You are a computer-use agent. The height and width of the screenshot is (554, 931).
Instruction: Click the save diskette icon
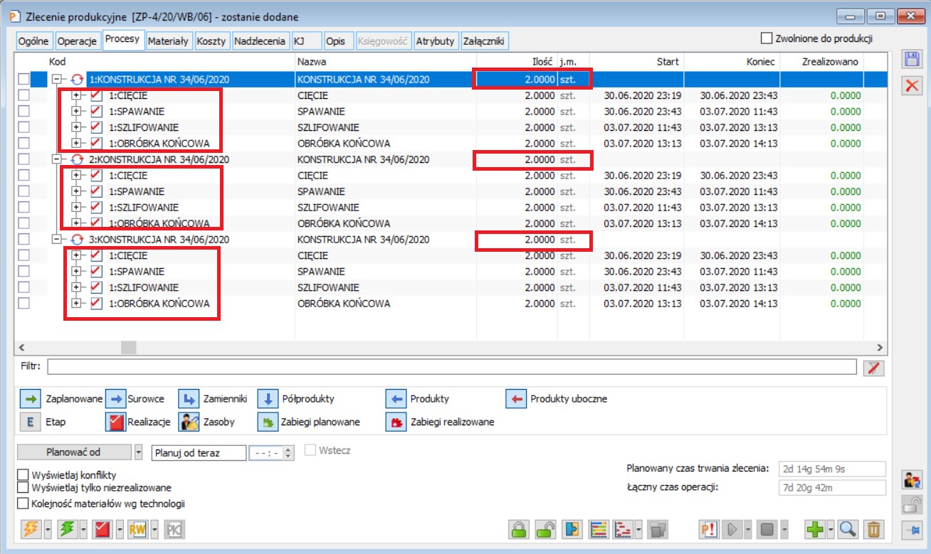(912, 60)
